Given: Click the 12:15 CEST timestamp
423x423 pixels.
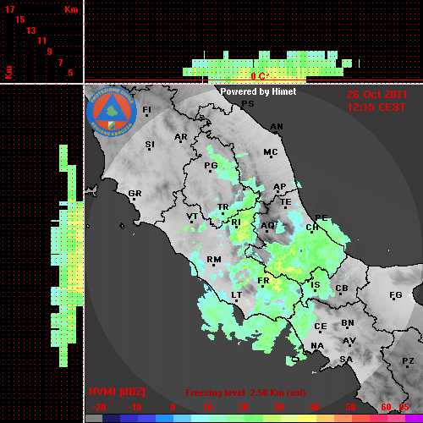Looking at the screenshot, I should click(x=376, y=107).
